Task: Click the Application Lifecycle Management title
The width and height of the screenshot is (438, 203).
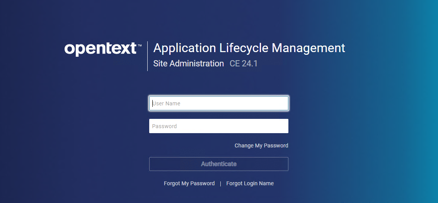Action: point(249,48)
